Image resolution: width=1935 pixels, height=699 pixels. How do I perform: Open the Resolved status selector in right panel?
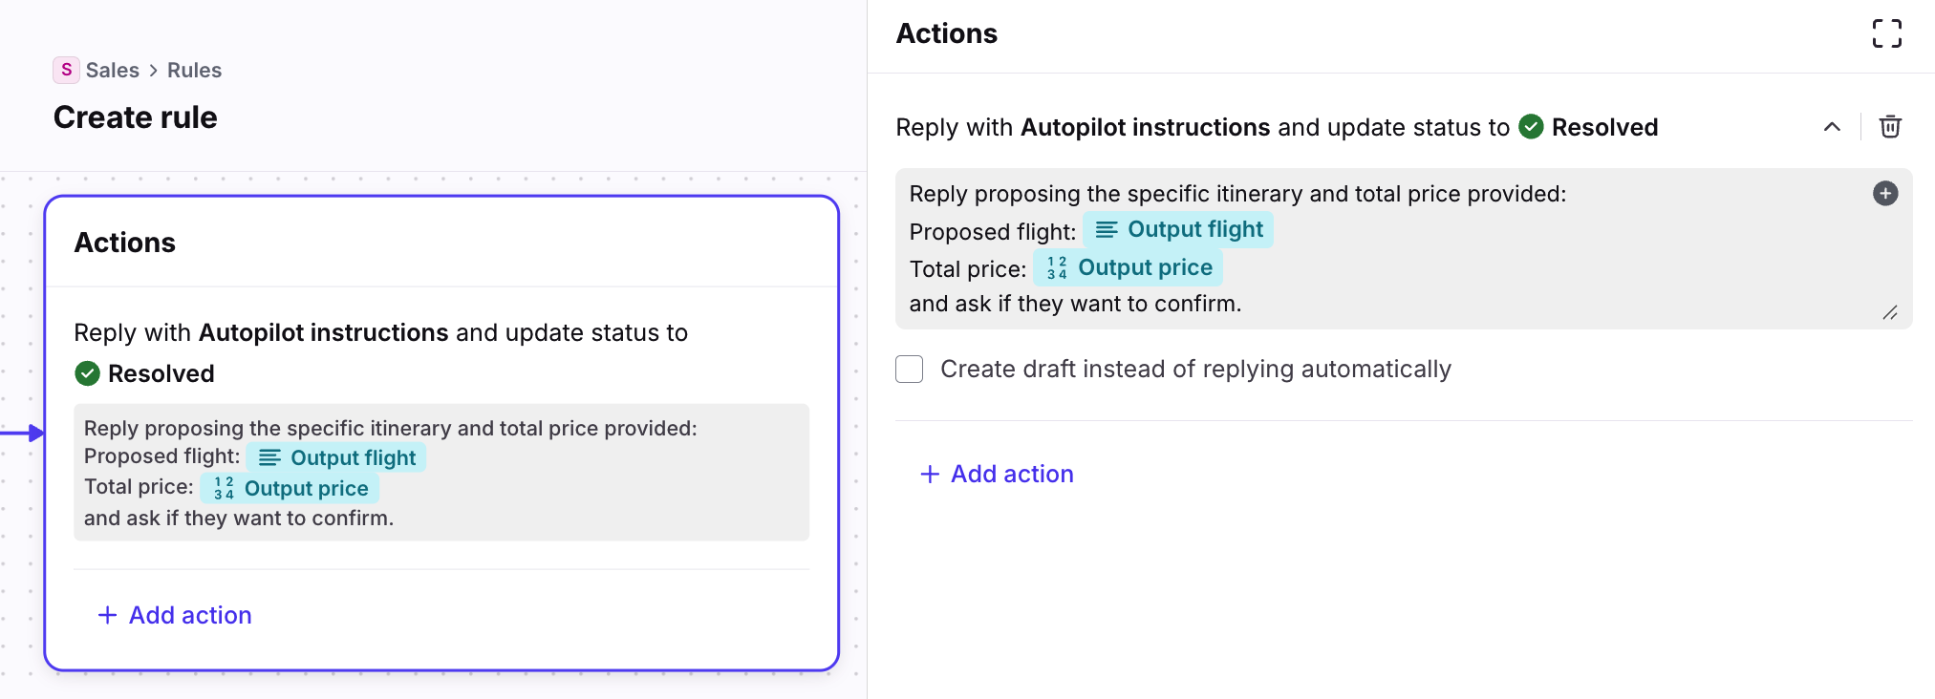click(1603, 127)
